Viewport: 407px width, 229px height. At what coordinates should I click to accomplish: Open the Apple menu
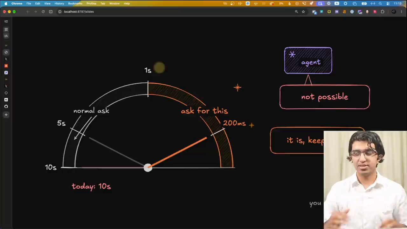(x=6, y=3)
